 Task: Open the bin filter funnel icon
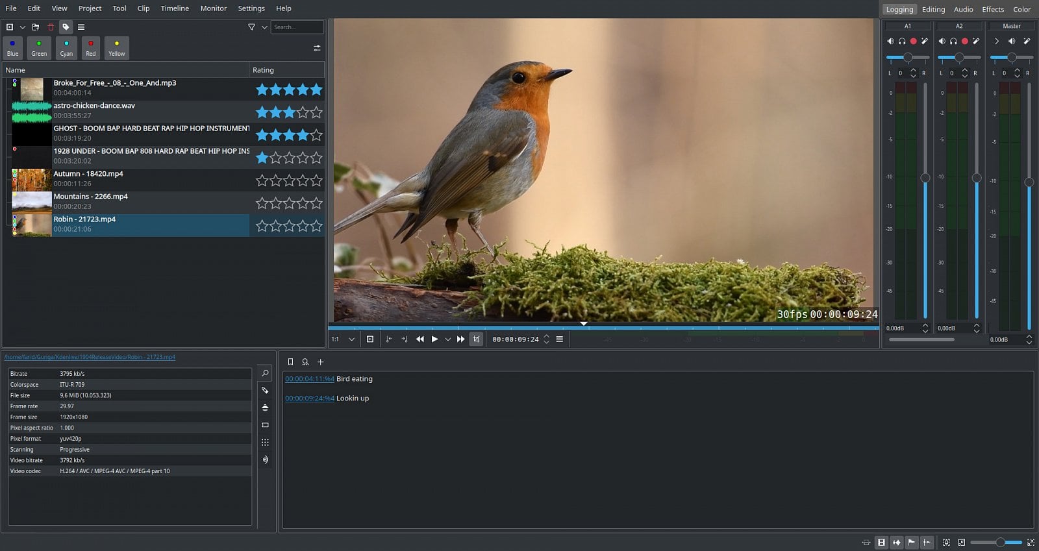pos(251,27)
